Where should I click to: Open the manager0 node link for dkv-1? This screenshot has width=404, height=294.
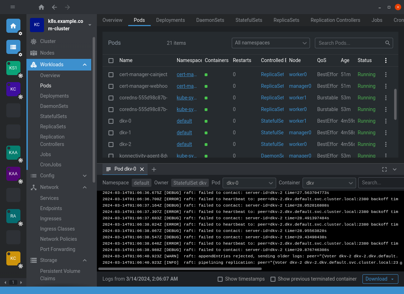[x=300, y=133]
